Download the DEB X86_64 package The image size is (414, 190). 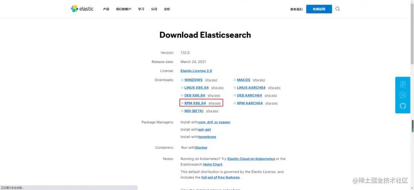point(195,96)
